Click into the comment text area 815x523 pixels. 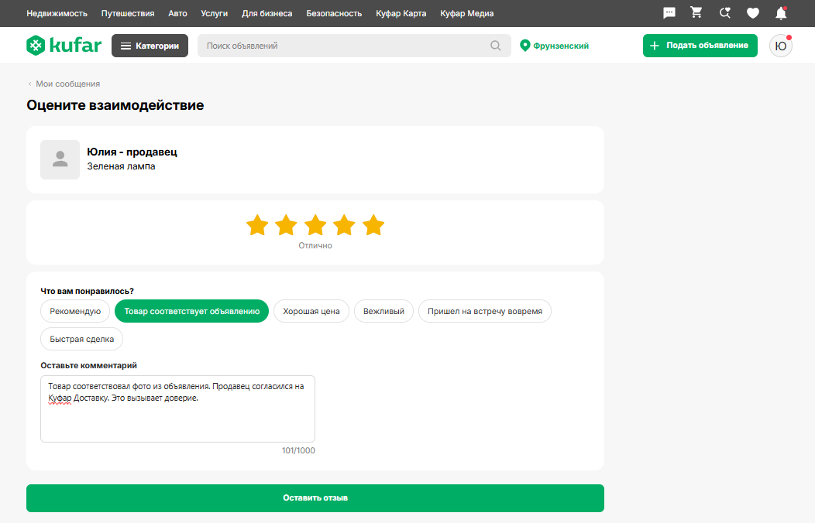[x=177, y=408]
